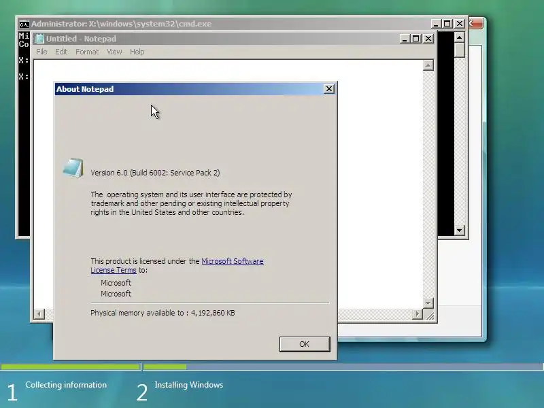Click red close button of setup window
This screenshot has width=544, height=408.
[476, 24]
